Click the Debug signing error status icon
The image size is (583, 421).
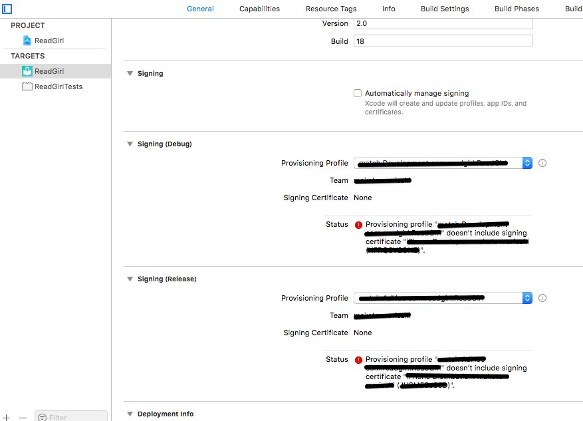[x=358, y=225]
